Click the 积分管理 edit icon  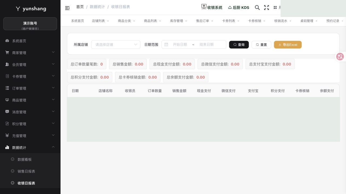[7, 124]
